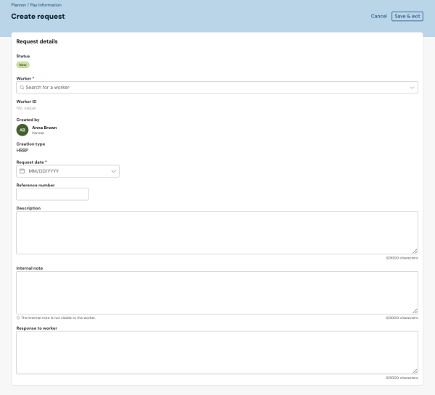The height and width of the screenshot is (395, 435).
Task: Grab the Description box resize handle
Action: coord(415,250)
